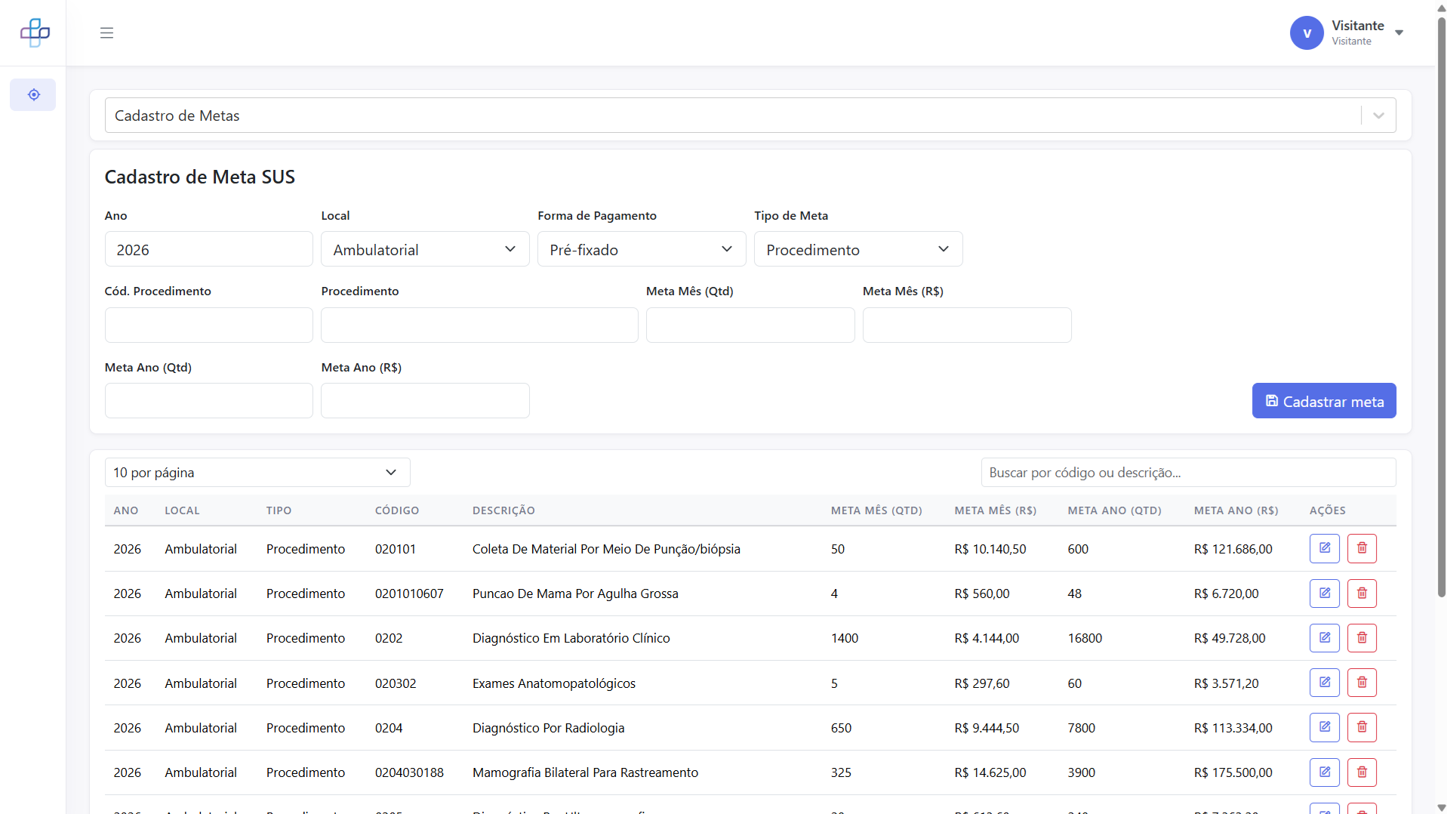1447x814 pixels.
Task: Edit Diagnóstico Por Radiologia row
Action: [x=1324, y=727]
